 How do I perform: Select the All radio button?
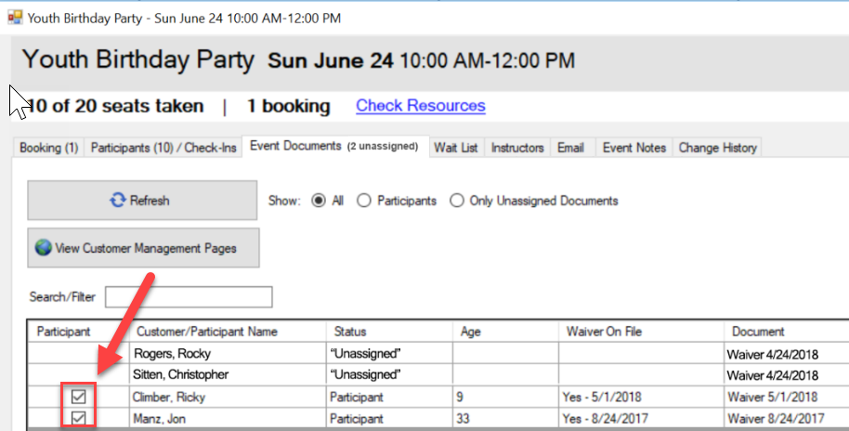(x=319, y=201)
